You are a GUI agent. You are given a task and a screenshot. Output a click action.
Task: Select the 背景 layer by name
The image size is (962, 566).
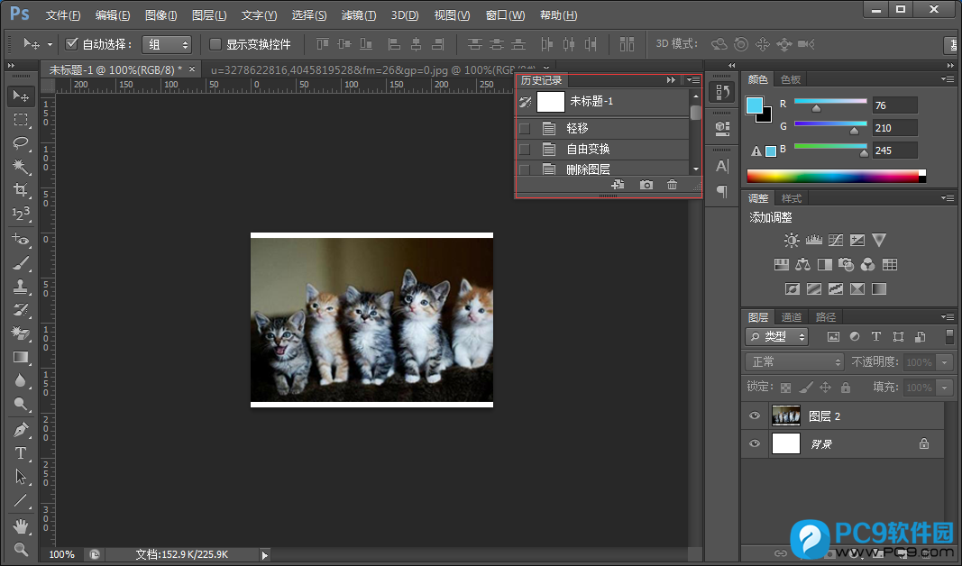point(820,444)
